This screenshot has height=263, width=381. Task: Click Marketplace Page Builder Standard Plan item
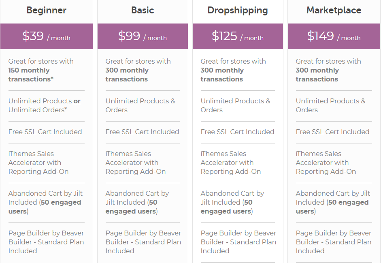[x=334, y=242]
